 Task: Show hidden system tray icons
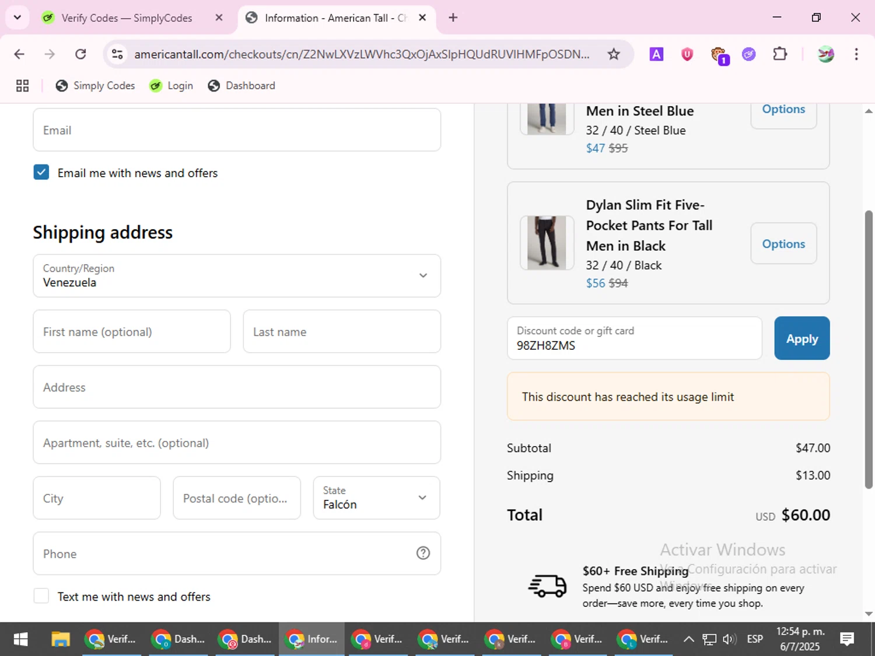pos(688,640)
